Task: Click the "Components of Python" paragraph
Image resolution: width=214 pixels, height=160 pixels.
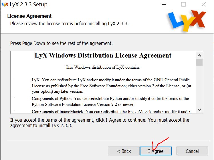Action: 110,101
